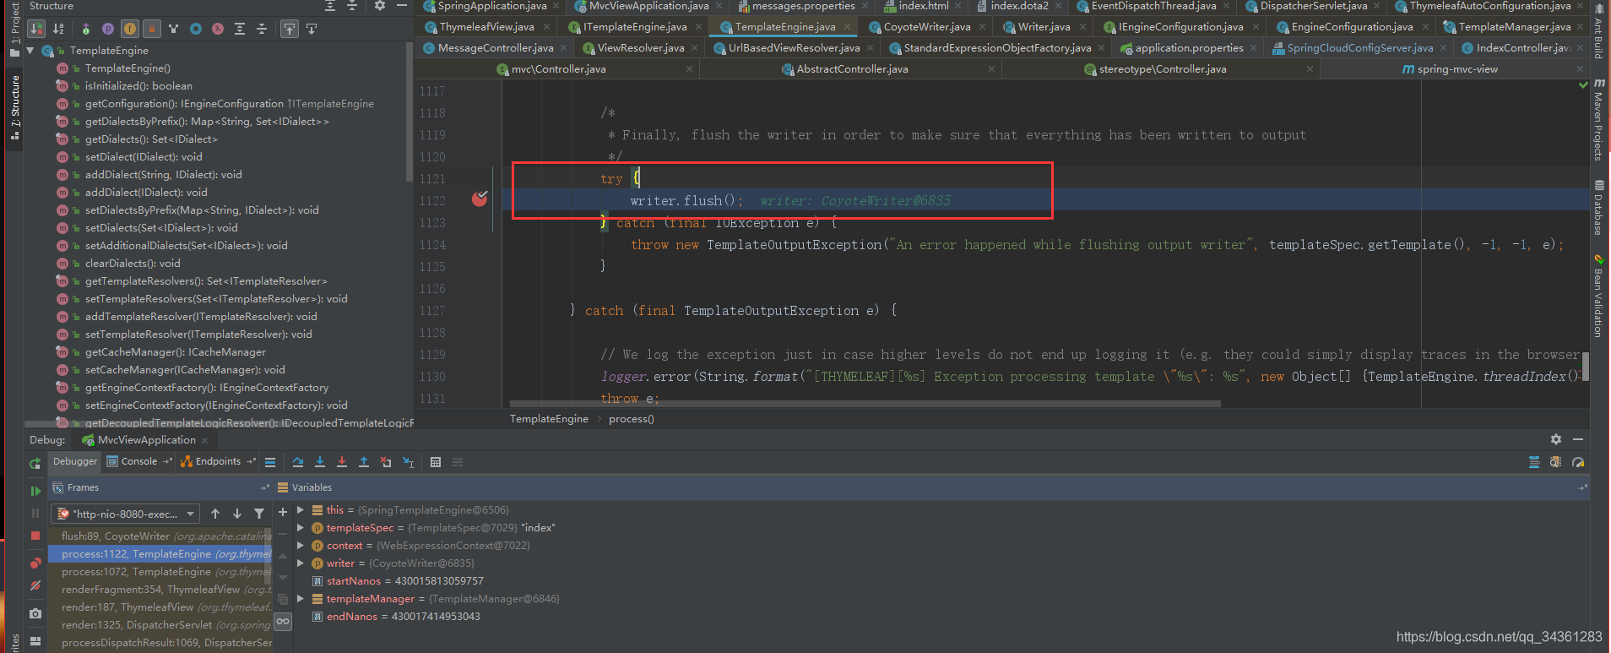Toggle Sort by Visibility in Structure toolbar
Viewport: 1611px width, 653px height.
click(x=36, y=29)
